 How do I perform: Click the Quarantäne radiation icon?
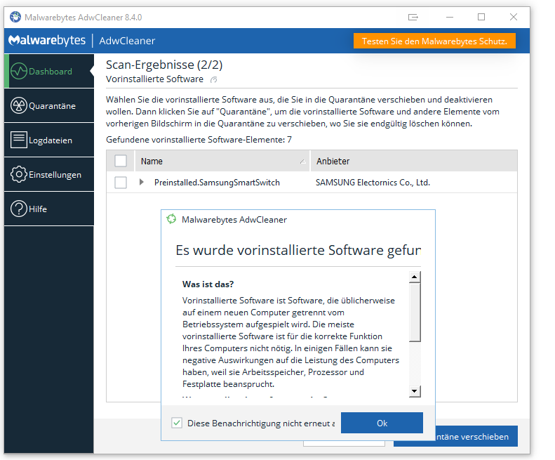19,105
